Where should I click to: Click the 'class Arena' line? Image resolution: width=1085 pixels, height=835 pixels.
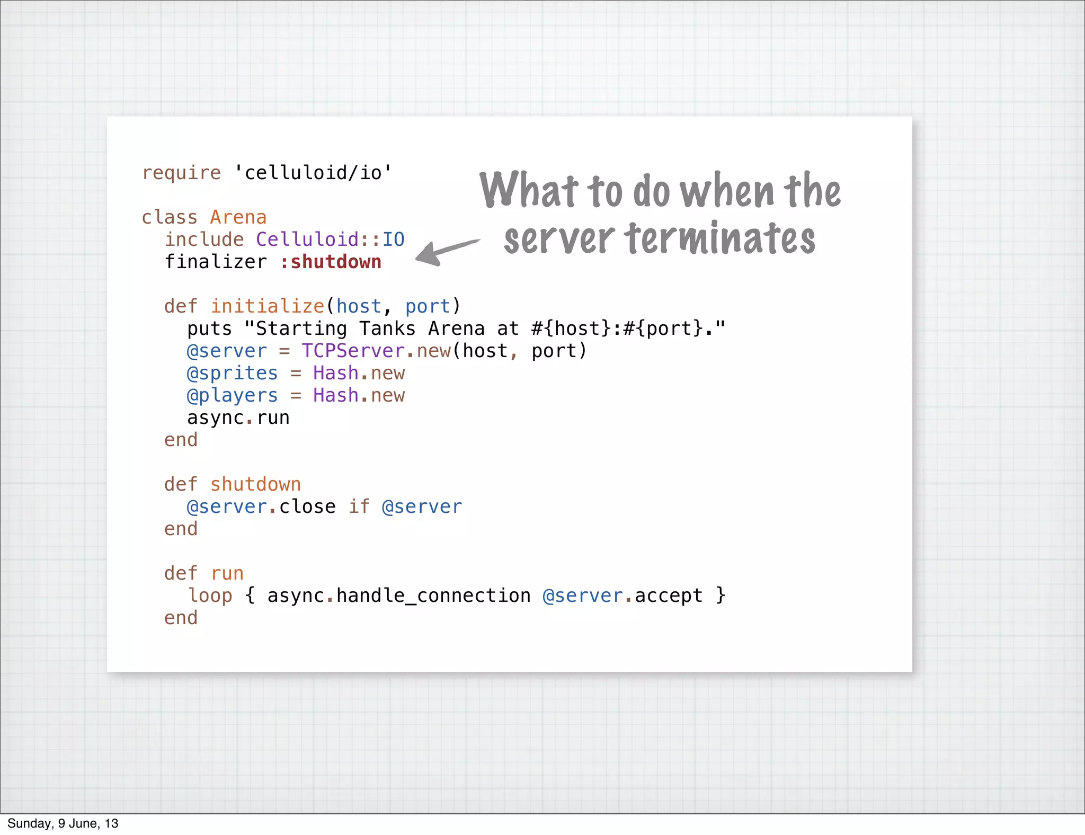pyautogui.click(x=204, y=217)
